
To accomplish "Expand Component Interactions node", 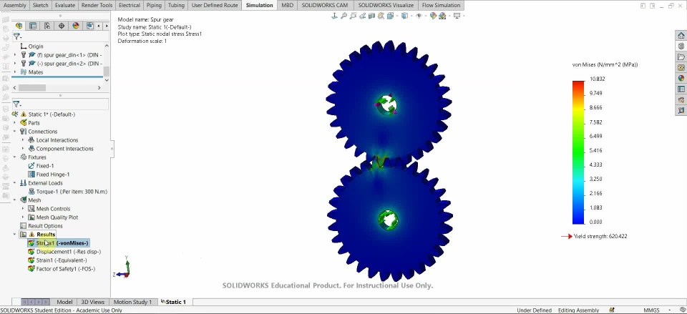I will click(x=23, y=149).
